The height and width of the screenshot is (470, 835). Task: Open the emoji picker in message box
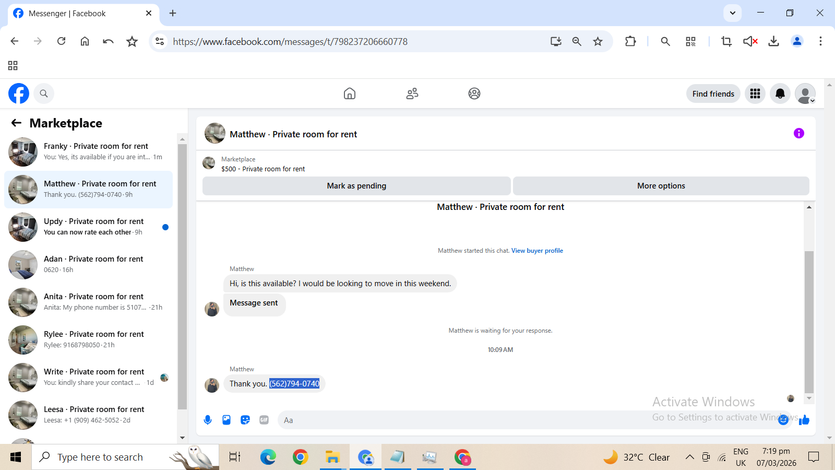[x=783, y=419]
